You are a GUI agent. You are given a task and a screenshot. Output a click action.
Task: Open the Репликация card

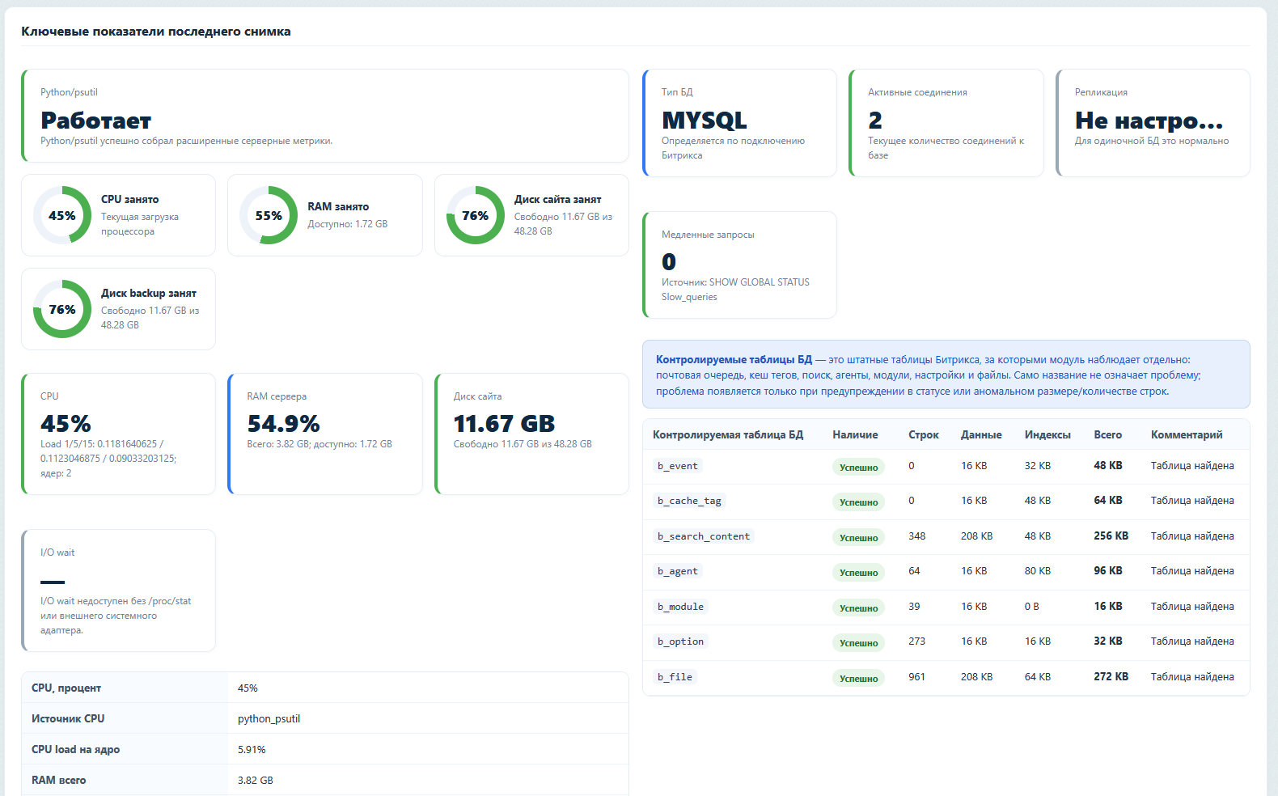pyautogui.click(x=1153, y=123)
